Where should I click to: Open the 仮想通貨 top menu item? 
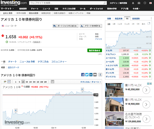[23, 9]
